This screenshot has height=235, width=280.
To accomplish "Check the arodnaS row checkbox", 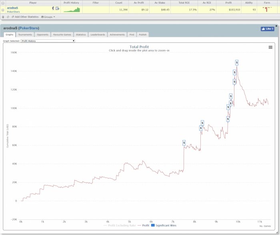I will click(x=3, y=10).
